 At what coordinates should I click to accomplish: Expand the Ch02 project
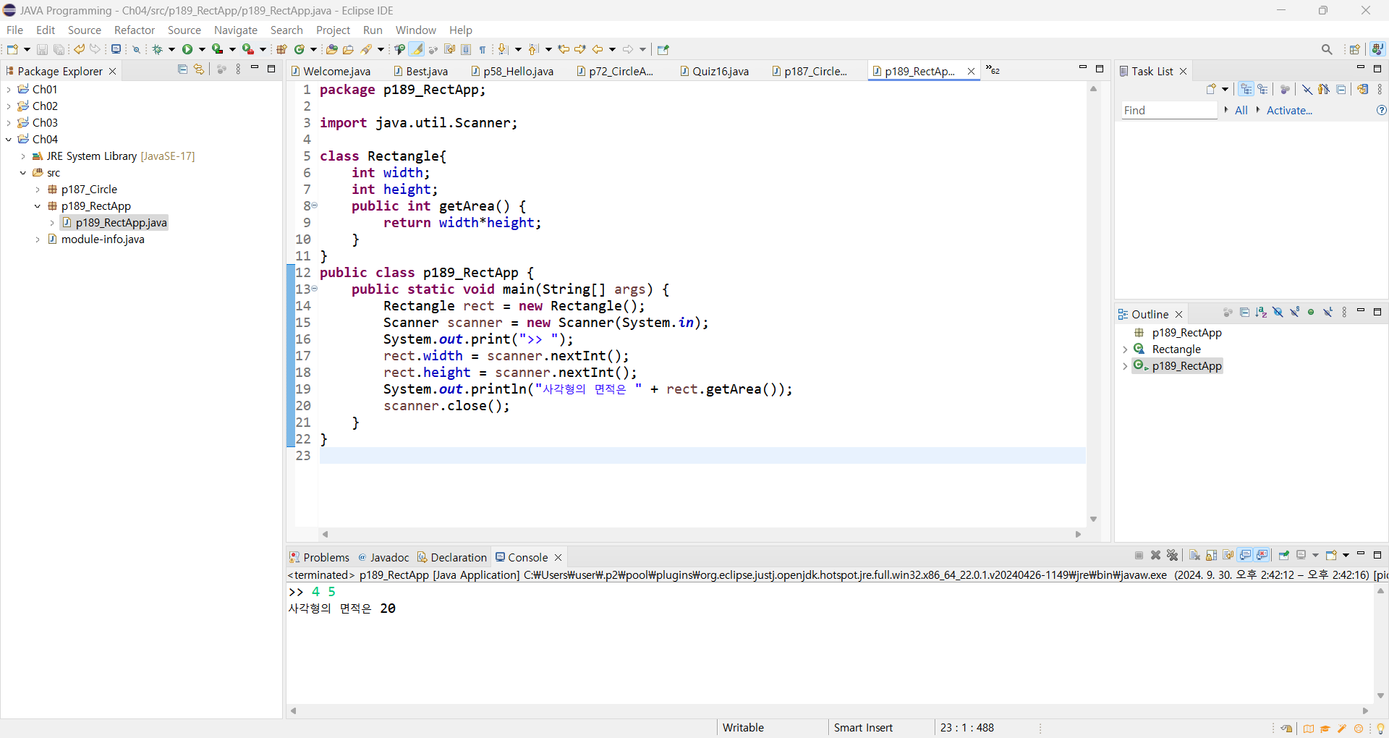pos(9,106)
